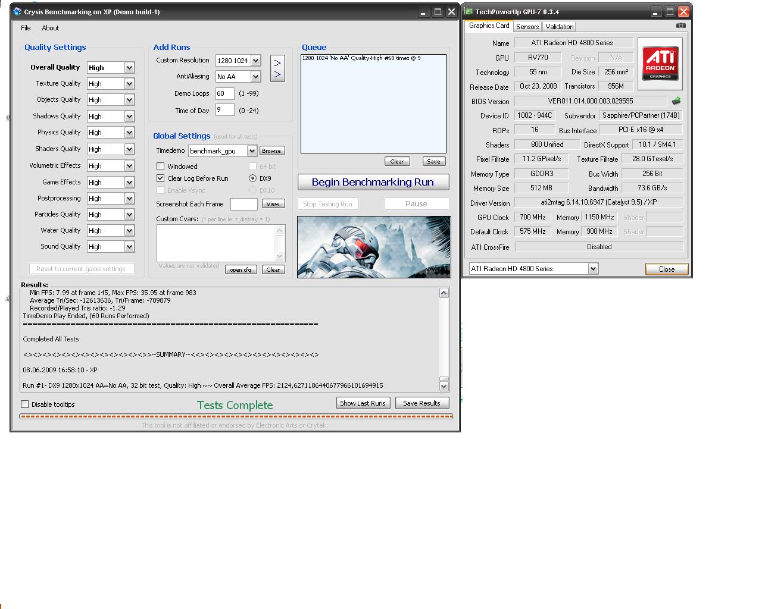762x609 pixels.
Task: Click the ATI Radeon logo
Action: tap(660, 64)
